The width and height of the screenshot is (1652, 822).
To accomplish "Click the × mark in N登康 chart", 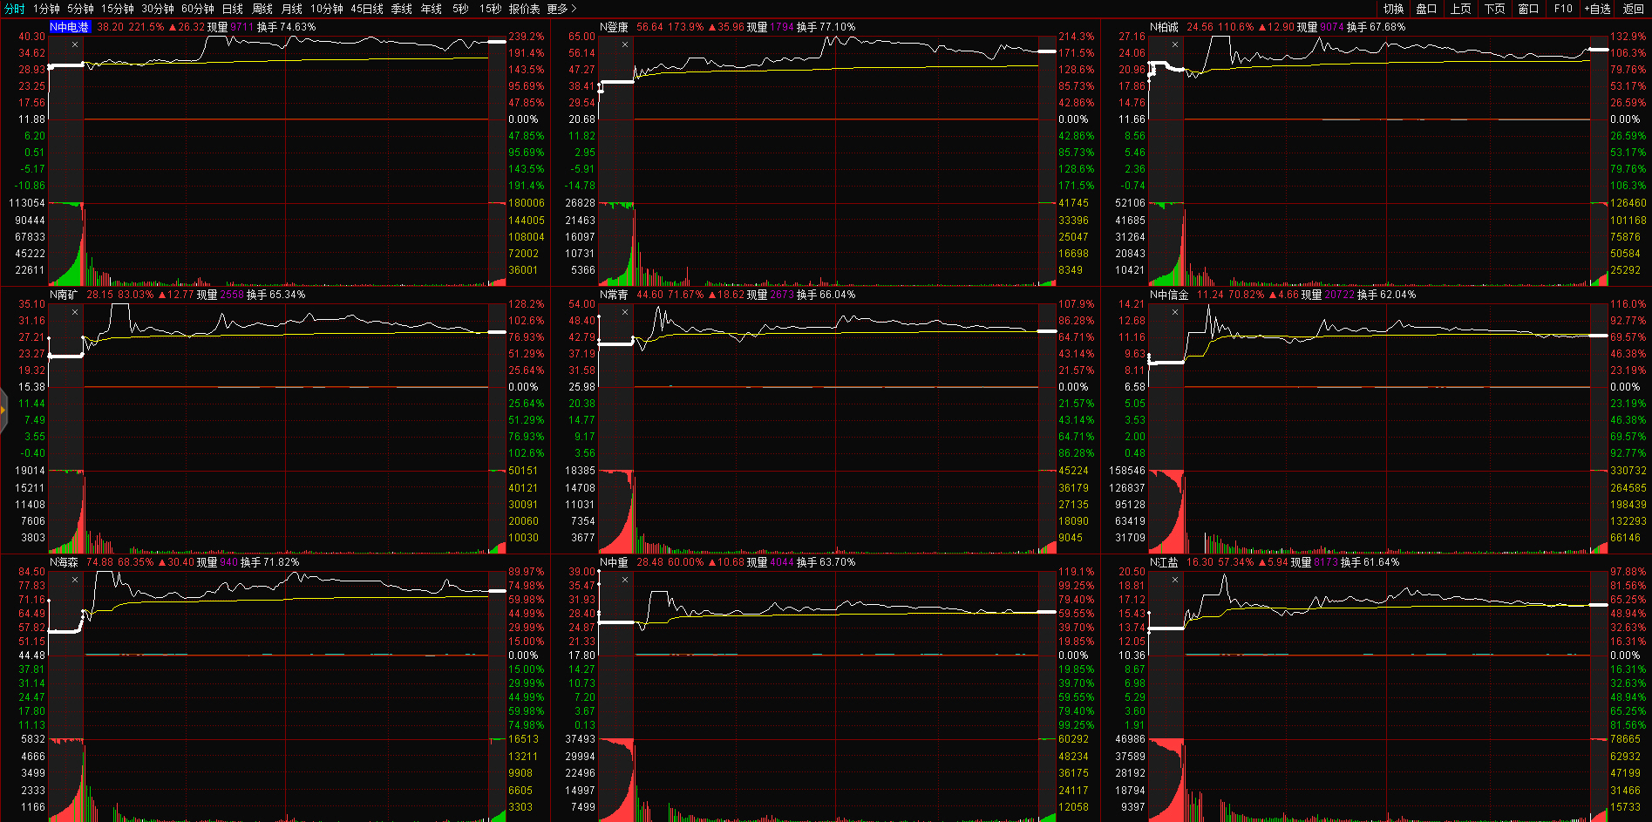I will click(x=625, y=44).
